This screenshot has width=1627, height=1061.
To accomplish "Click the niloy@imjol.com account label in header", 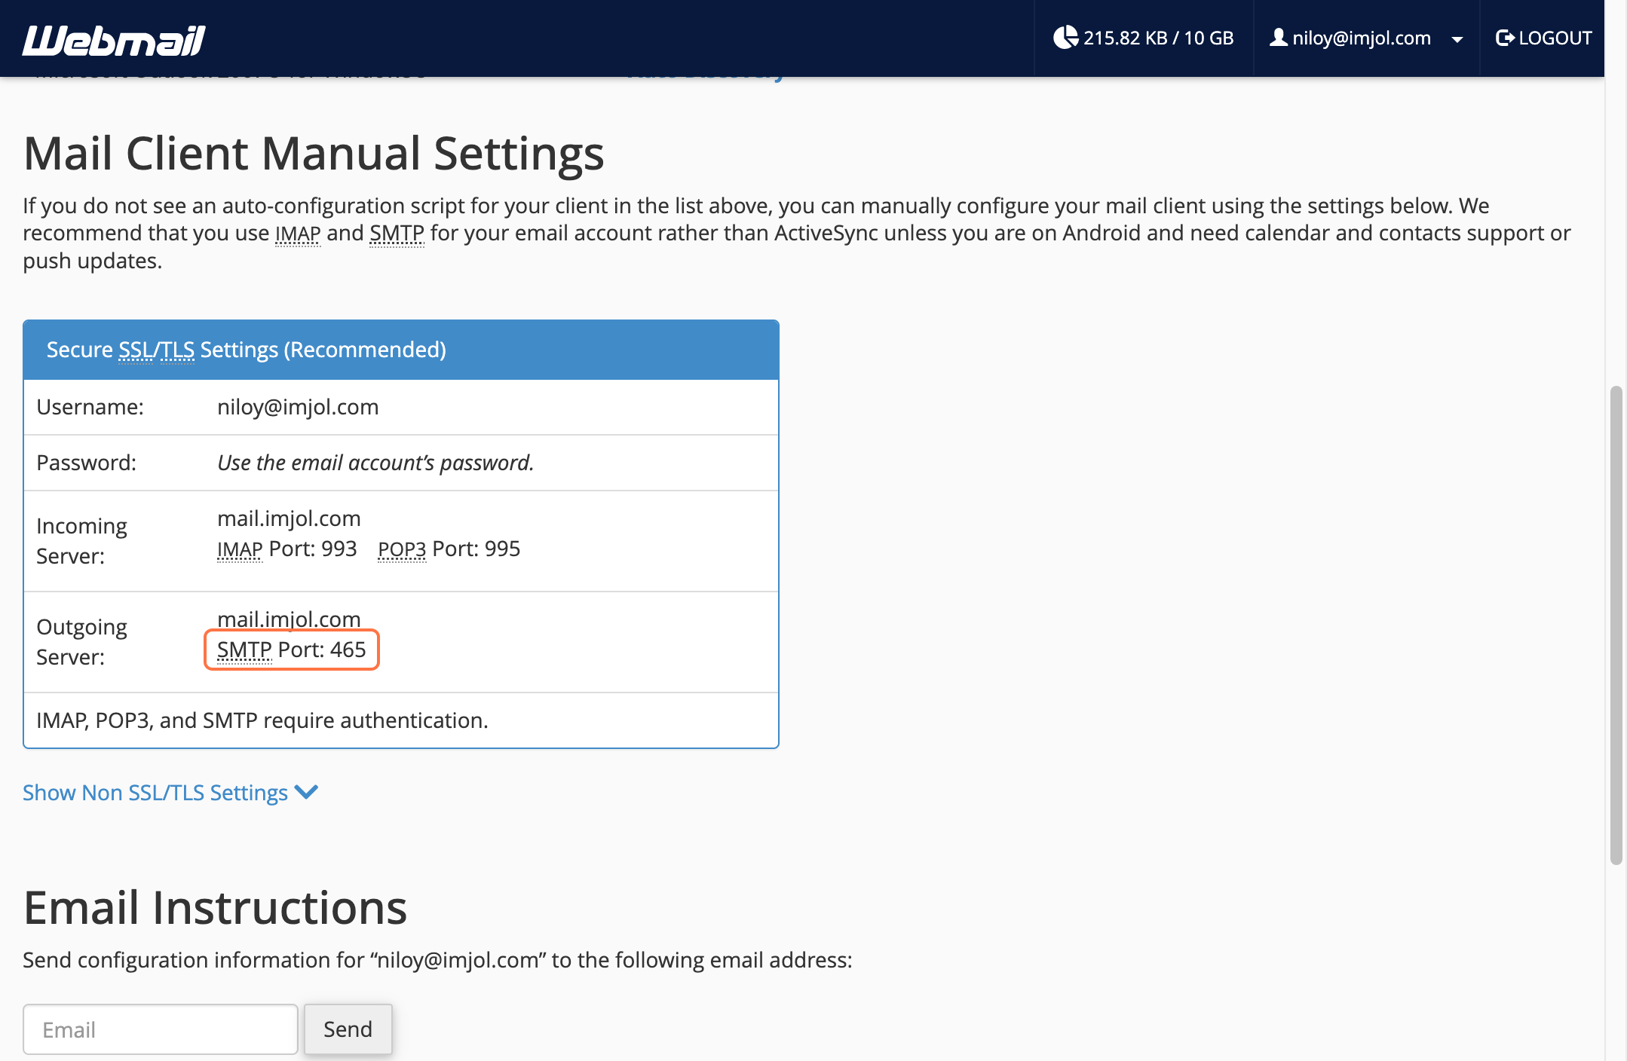I will (1362, 38).
